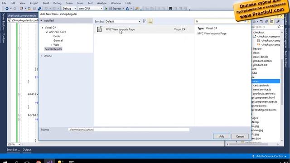Viewport: 290px width, 163px height.
Task: Toggle Solution Explorer Show All Files icon
Action: [x=271, y=22]
